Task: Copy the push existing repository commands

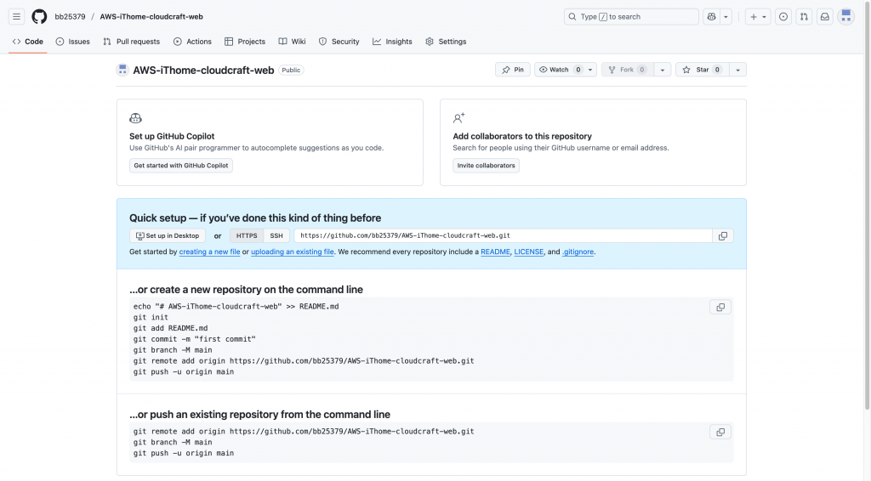Action: click(720, 433)
